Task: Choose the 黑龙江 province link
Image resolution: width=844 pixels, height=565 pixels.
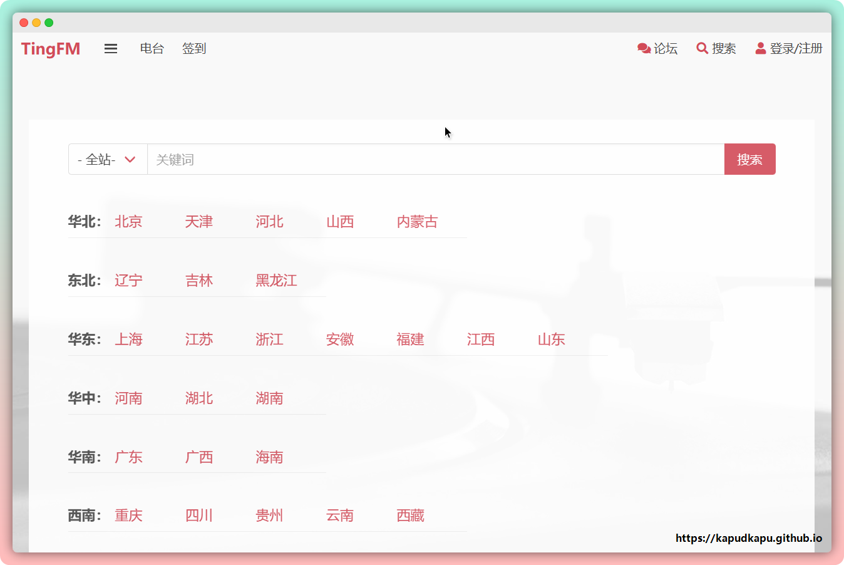Action: 276,281
